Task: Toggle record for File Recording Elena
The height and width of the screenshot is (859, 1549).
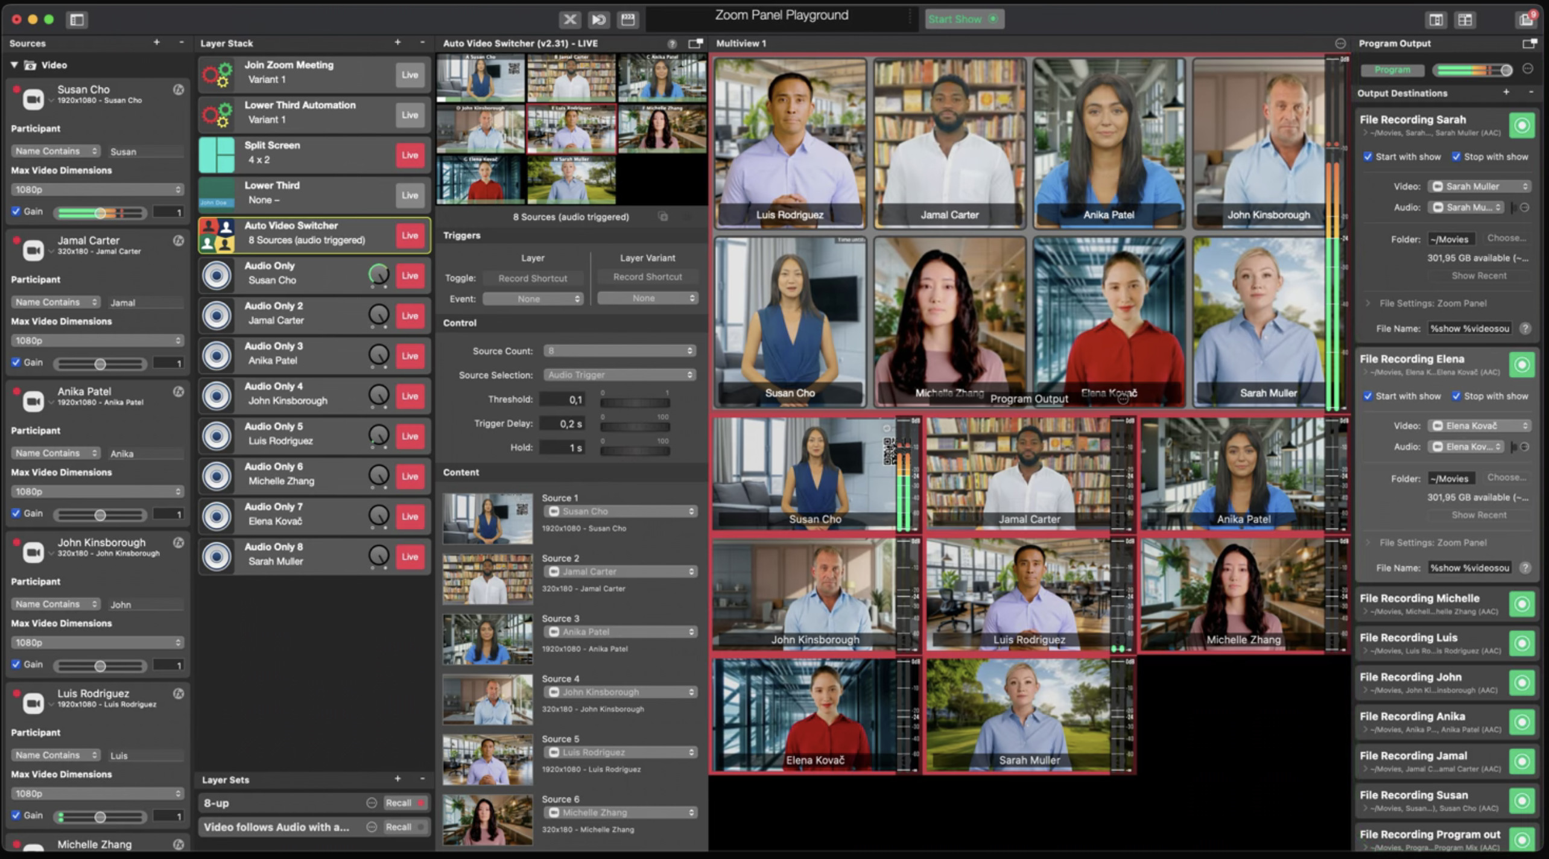Action: pos(1522,364)
